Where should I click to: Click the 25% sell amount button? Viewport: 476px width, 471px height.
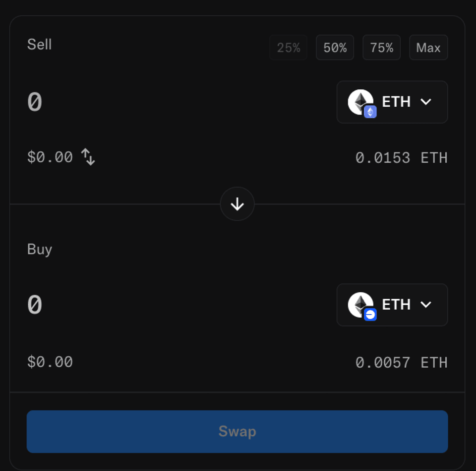[x=288, y=48]
